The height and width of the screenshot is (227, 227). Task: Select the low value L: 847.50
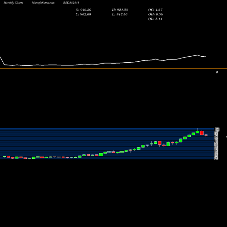[x=119, y=14]
